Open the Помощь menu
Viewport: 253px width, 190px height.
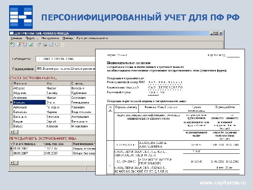(68, 38)
